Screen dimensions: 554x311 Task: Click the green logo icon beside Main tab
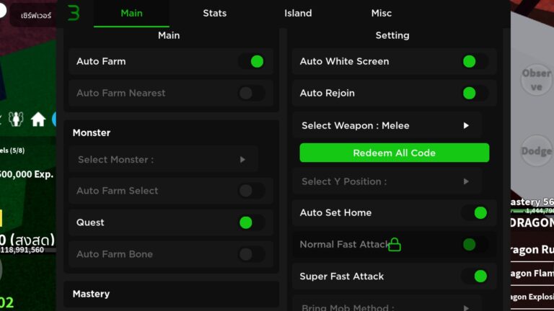tap(74, 13)
